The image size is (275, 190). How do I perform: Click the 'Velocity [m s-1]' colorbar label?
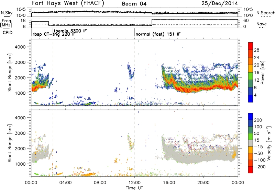pos(268,143)
